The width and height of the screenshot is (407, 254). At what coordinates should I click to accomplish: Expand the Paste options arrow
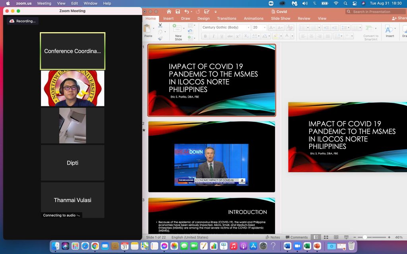pyautogui.click(x=154, y=29)
